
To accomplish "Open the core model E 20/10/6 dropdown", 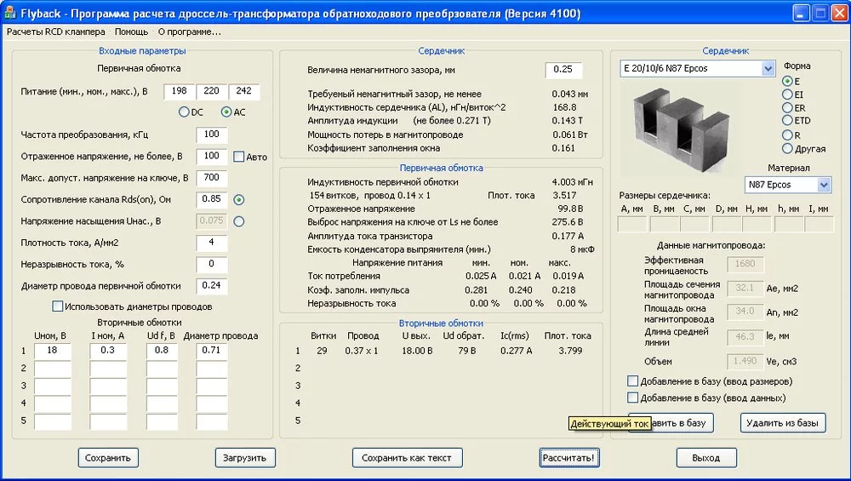I will [x=768, y=68].
